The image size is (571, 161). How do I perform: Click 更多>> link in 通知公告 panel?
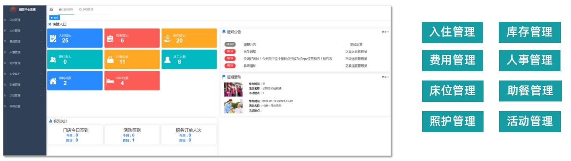coord(386,31)
